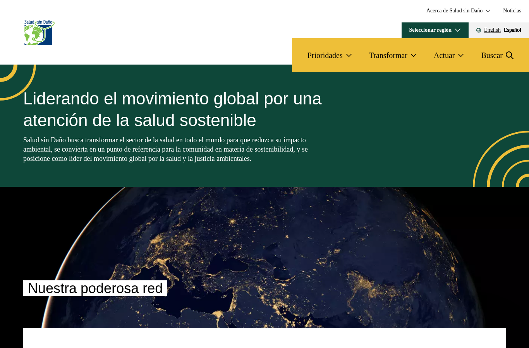Click the chevron next to Transformar

point(414,55)
